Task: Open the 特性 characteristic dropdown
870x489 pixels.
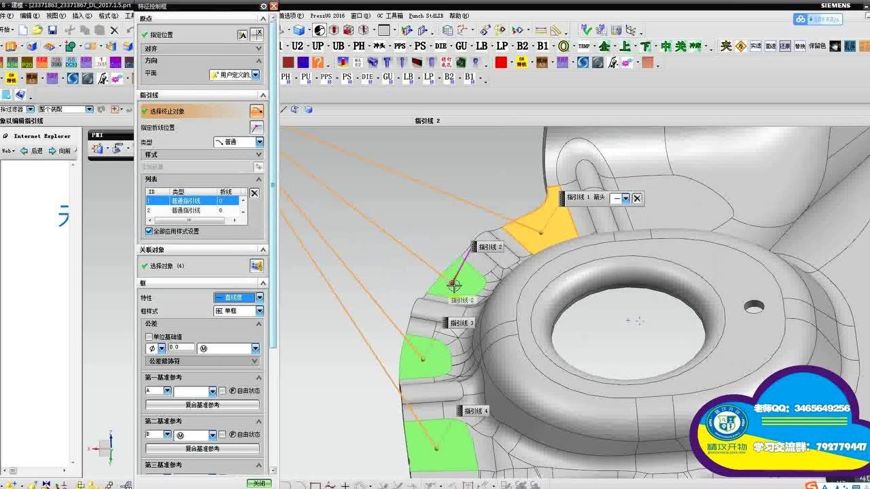Action: 259,297
